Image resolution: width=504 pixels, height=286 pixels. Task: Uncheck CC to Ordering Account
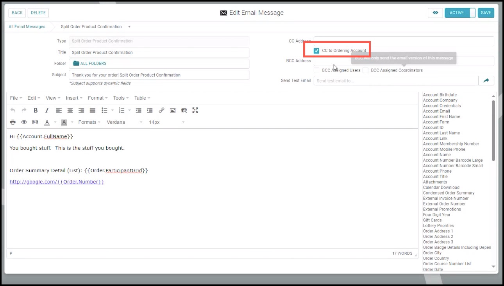point(316,50)
